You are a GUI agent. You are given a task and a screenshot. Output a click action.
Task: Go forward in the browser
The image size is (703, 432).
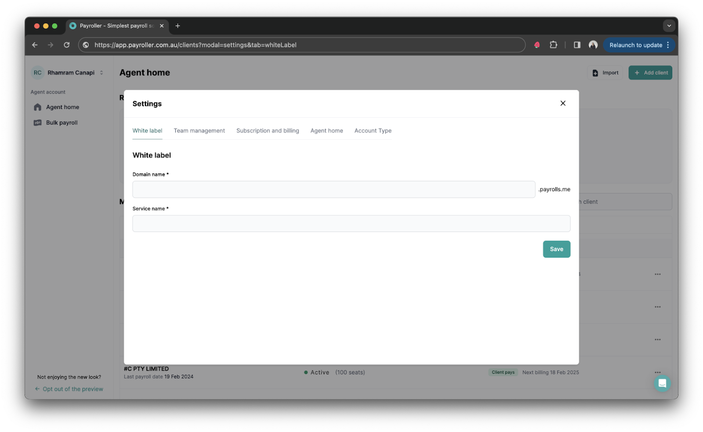(x=51, y=45)
